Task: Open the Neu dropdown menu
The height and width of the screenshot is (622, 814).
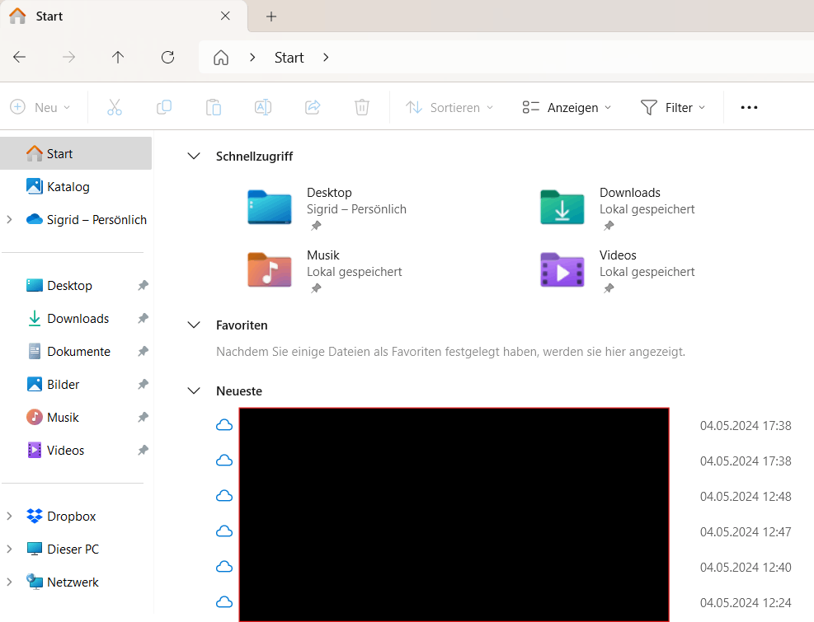Action: [x=40, y=107]
